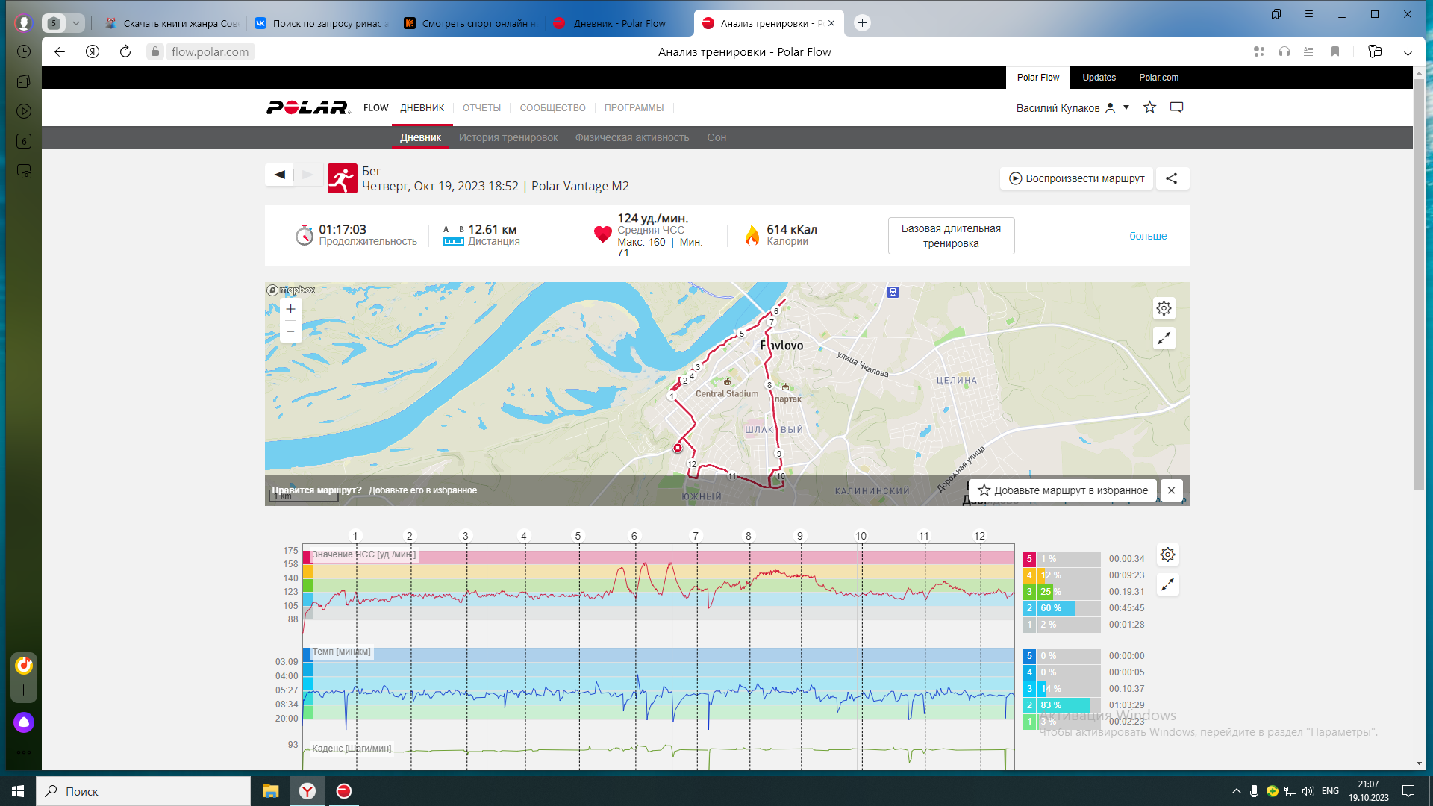Switch to Дневник - Polar Flow browser tab
Screen dimensions: 1433x806
click(619, 23)
